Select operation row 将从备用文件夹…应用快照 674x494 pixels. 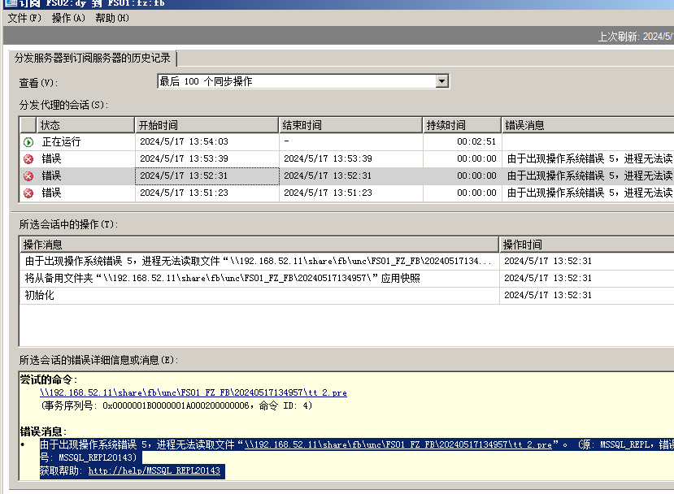[347, 279]
